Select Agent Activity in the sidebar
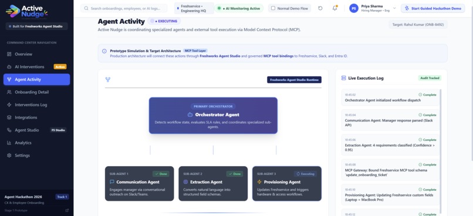Image resolution: width=473 pixels, height=216 pixels. coord(36,80)
